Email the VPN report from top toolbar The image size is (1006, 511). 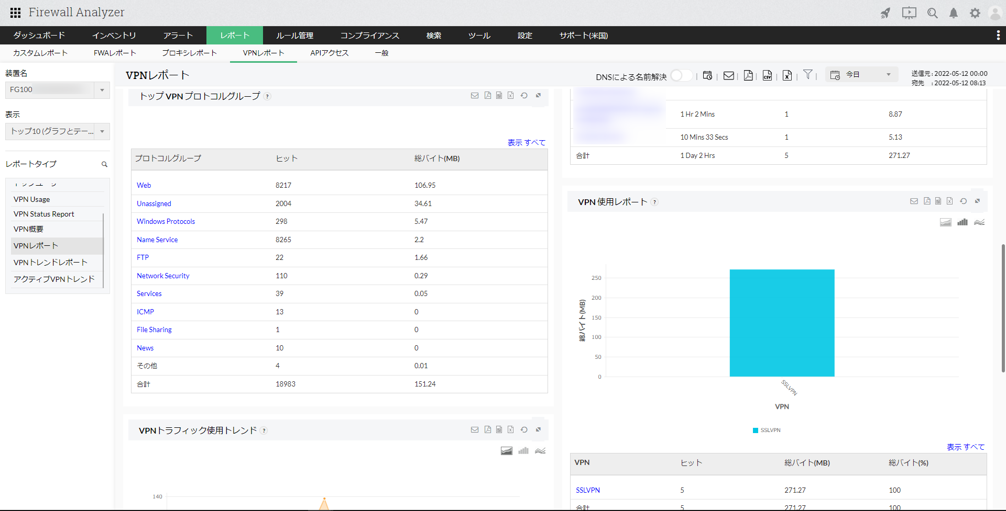pyautogui.click(x=728, y=75)
